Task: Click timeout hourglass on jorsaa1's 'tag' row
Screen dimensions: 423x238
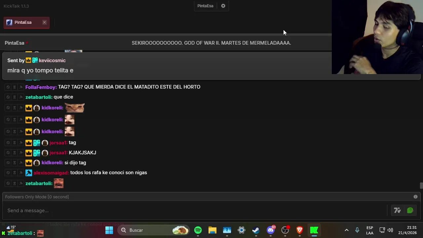Action: coord(15,143)
